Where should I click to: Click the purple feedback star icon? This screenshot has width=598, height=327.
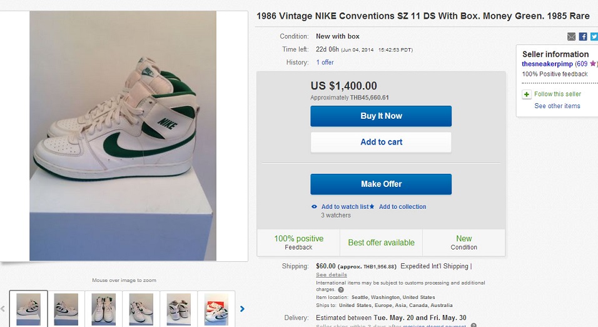pyautogui.click(x=592, y=64)
